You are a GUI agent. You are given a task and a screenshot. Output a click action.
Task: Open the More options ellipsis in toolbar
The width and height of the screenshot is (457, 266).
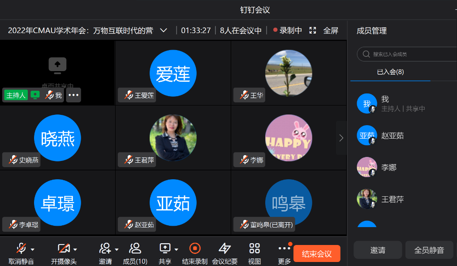tap(284, 248)
